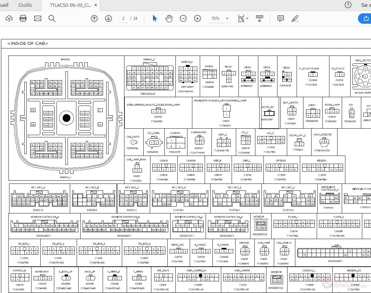
Task: Select the arrow selection tool
Action: click(x=155, y=19)
